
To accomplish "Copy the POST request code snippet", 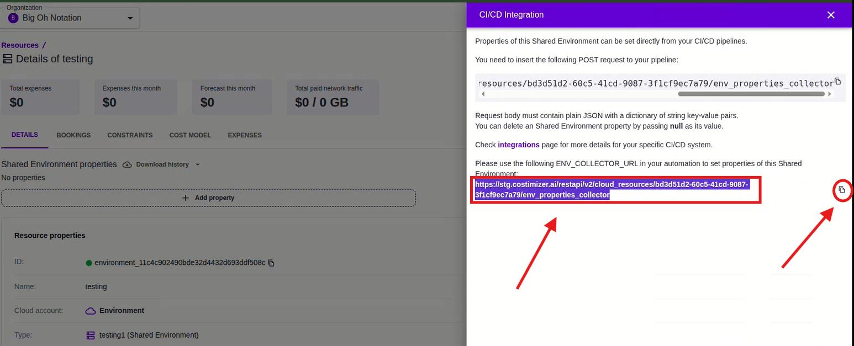I will pyautogui.click(x=837, y=81).
